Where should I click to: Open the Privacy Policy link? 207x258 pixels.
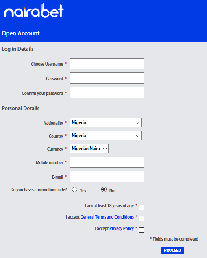pos(122,228)
